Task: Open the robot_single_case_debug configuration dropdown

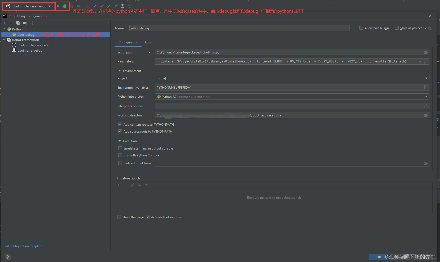Action: 49,6
